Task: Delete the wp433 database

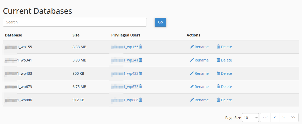Action: tap(224, 73)
